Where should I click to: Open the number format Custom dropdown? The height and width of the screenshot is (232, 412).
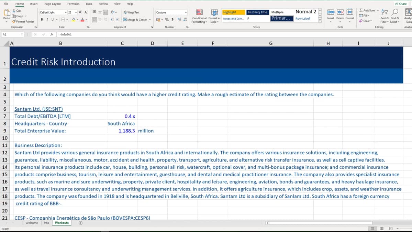[186, 12]
